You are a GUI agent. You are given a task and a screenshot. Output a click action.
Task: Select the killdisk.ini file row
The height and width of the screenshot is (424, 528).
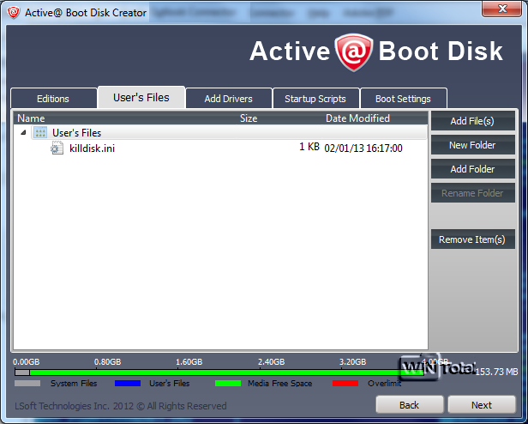pyautogui.click(x=220, y=148)
